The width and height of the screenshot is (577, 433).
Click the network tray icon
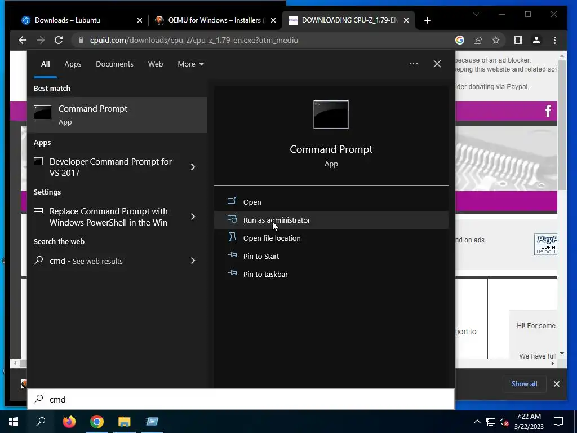pos(491,422)
